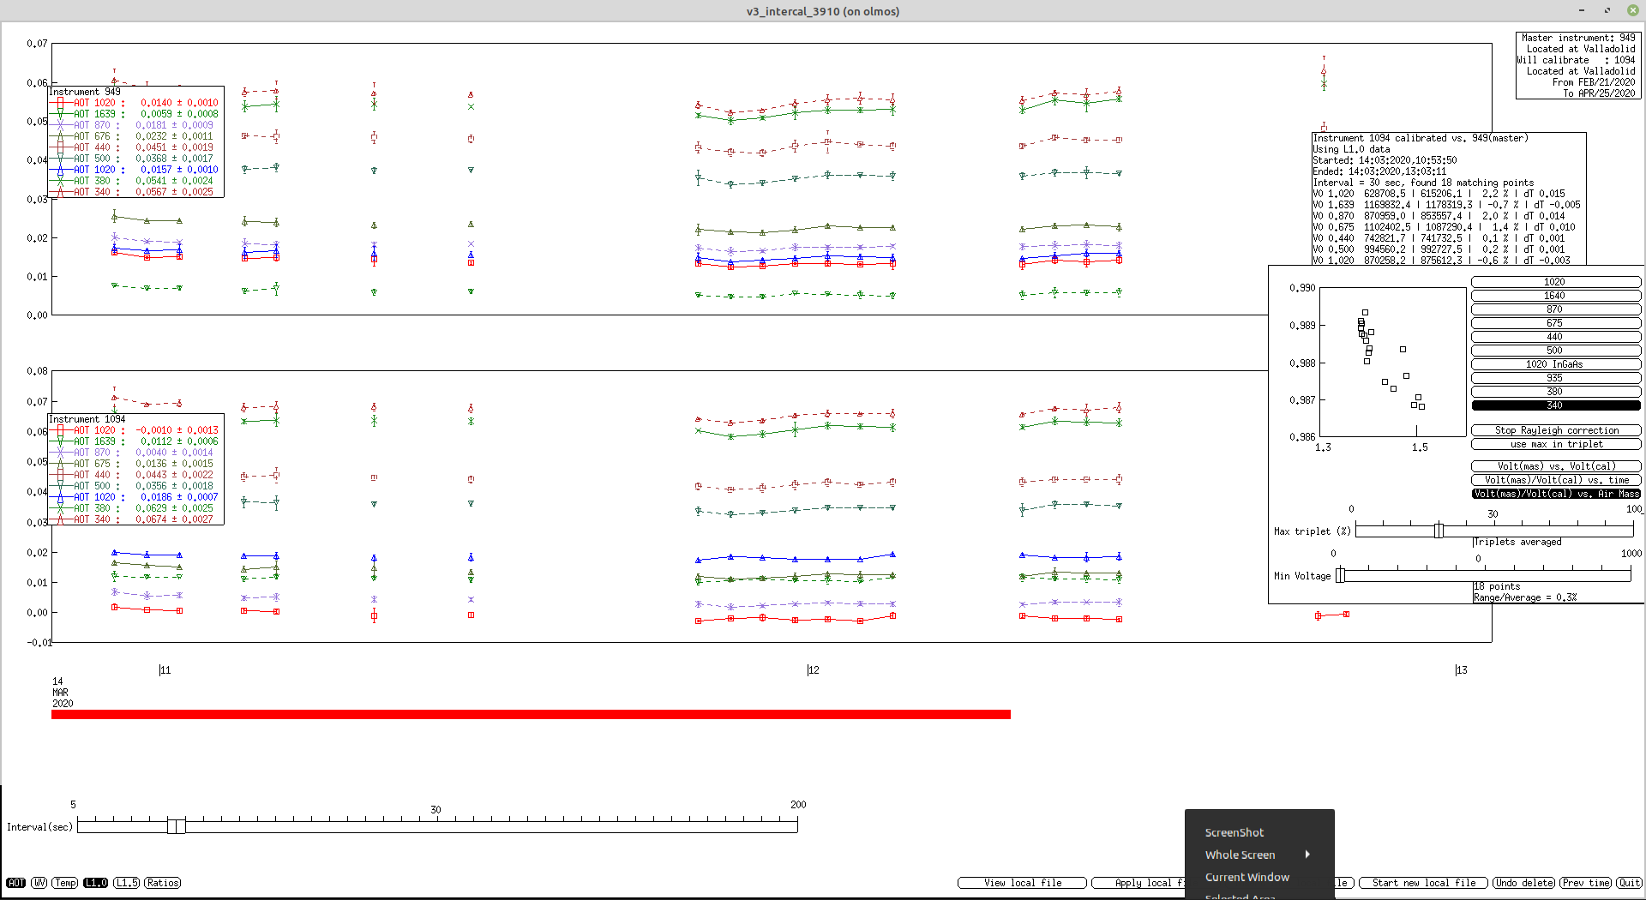The width and height of the screenshot is (1646, 900).
Task: Click AOT 500 in Instrument 949 legend
Action: point(134,159)
